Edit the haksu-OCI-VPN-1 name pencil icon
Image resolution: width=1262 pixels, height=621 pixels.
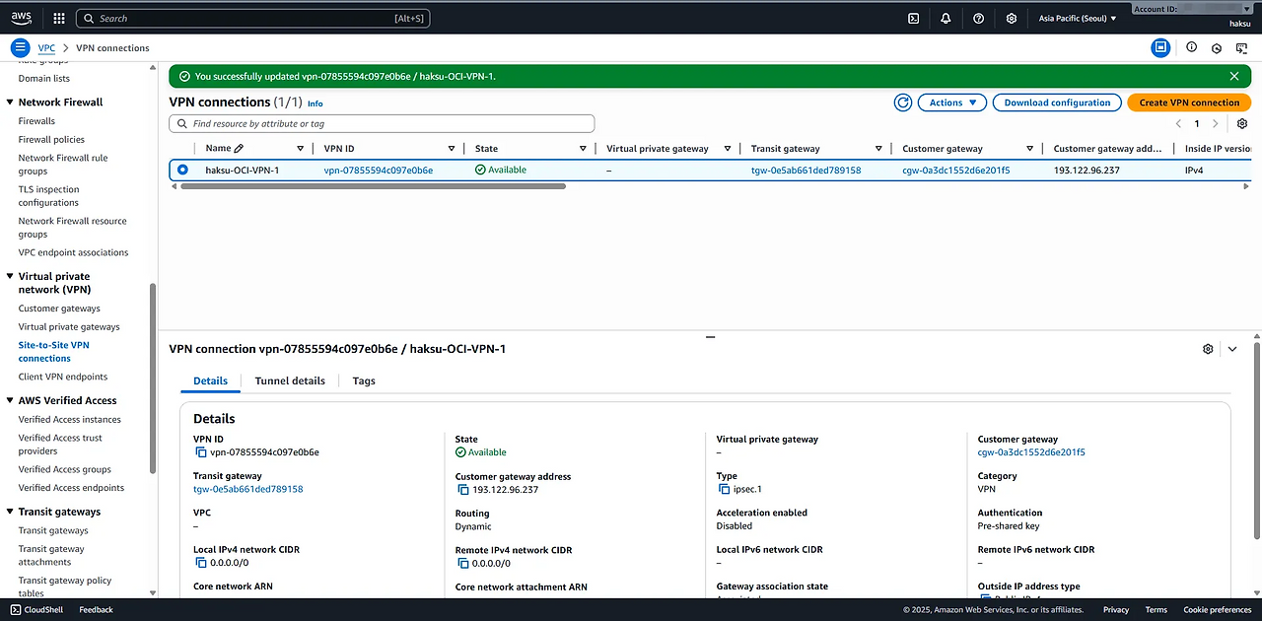pyautogui.click(x=239, y=149)
